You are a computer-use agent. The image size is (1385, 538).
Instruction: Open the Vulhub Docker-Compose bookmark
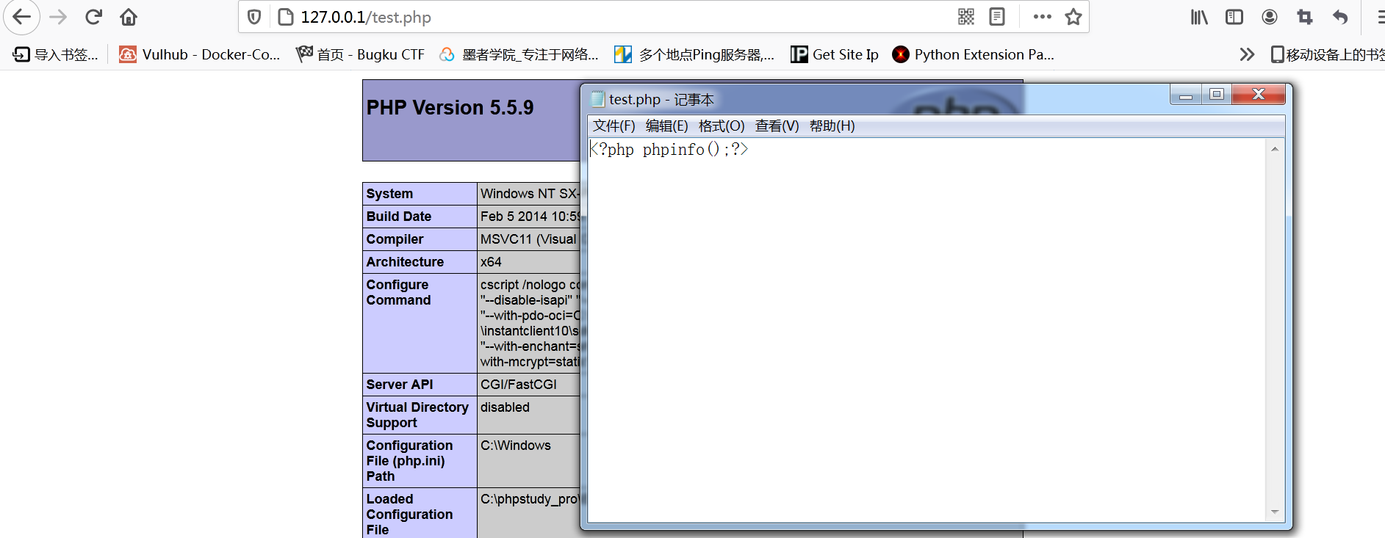click(x=200, y=54)
